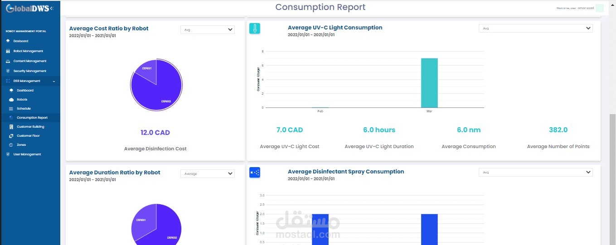Click the Customer Floor icon
Viewport: 616px width, 245px height.
pos(11,136)
